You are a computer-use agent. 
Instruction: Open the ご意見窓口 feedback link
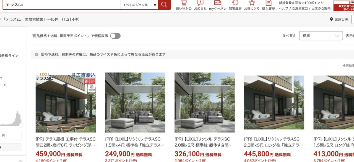tap(300, 9)
